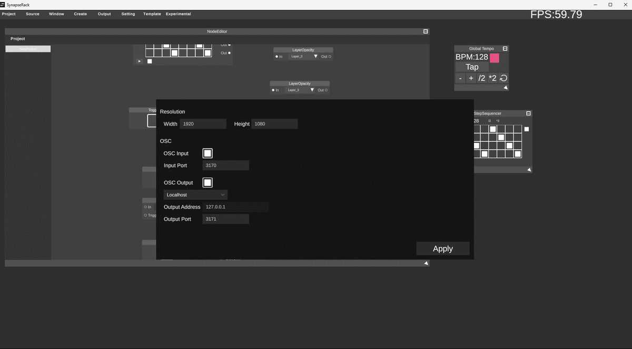Click the tempo reset circular arrow icon

click(x=503, y=78)
